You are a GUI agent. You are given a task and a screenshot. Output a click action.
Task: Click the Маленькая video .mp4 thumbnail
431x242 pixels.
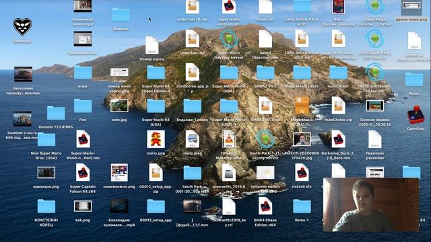click(x=83, y=6)
